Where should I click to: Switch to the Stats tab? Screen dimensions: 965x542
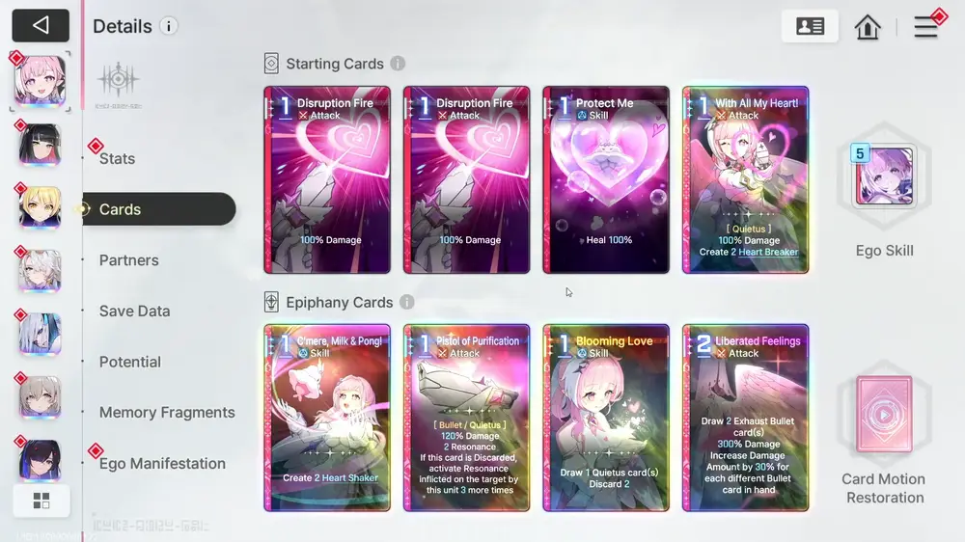(117, 159)
